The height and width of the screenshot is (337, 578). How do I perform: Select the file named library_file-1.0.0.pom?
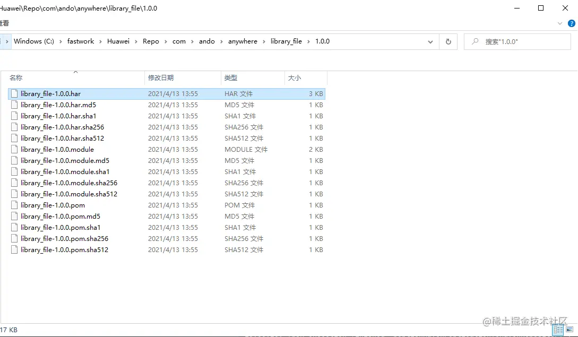click(x=53, y=205)
